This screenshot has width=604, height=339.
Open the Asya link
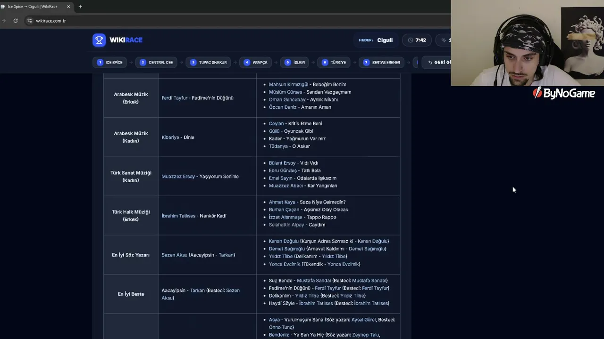pos(274,320)
